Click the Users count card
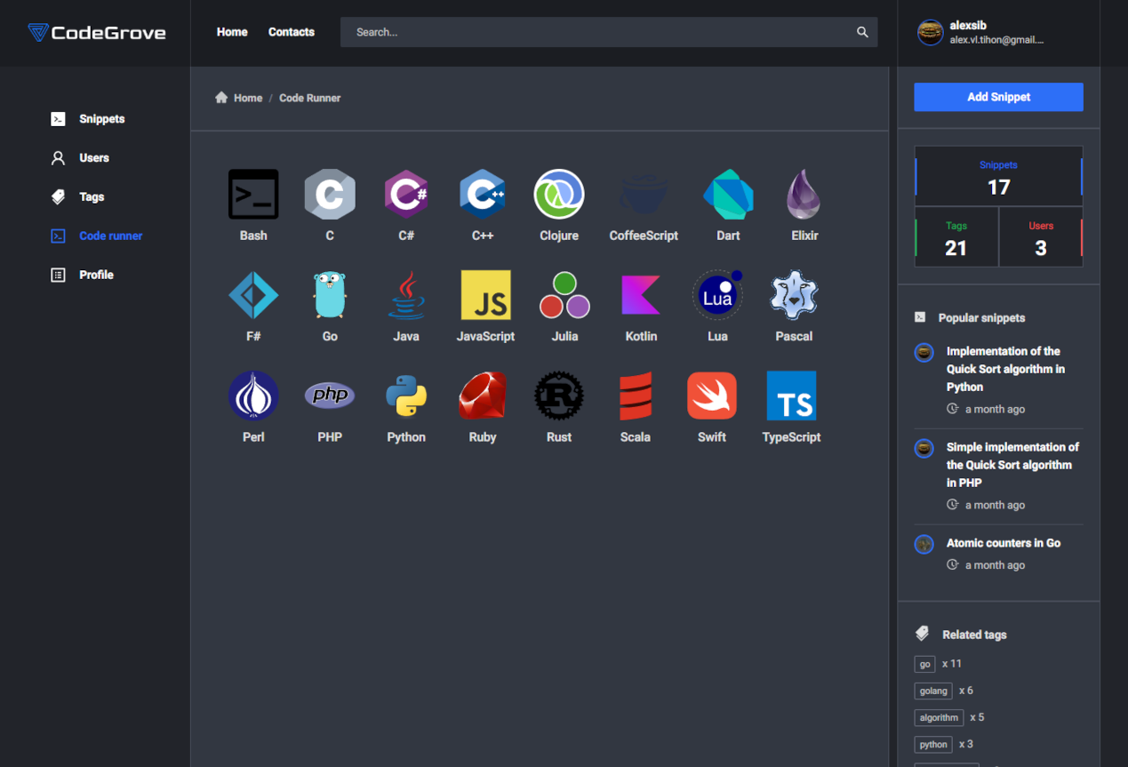This screenshot has height=767, width=1128. coord(1041,237)
